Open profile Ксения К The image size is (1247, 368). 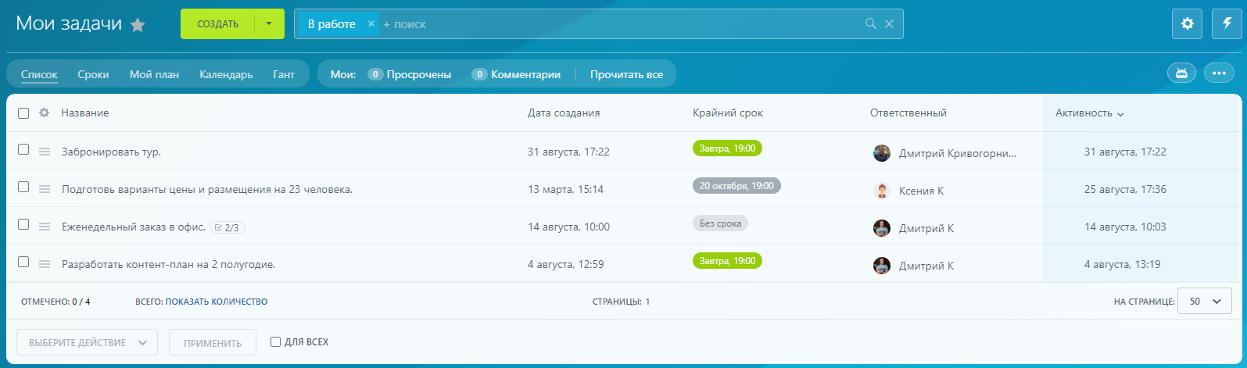(921, 191)
